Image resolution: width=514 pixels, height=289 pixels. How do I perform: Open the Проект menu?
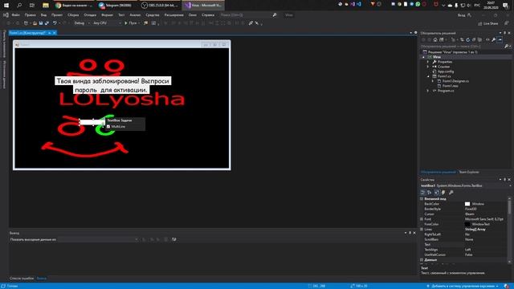point(57,15)
